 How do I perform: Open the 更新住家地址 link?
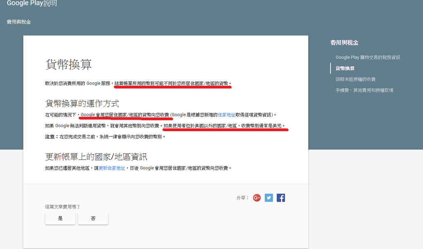click(112, 168)
